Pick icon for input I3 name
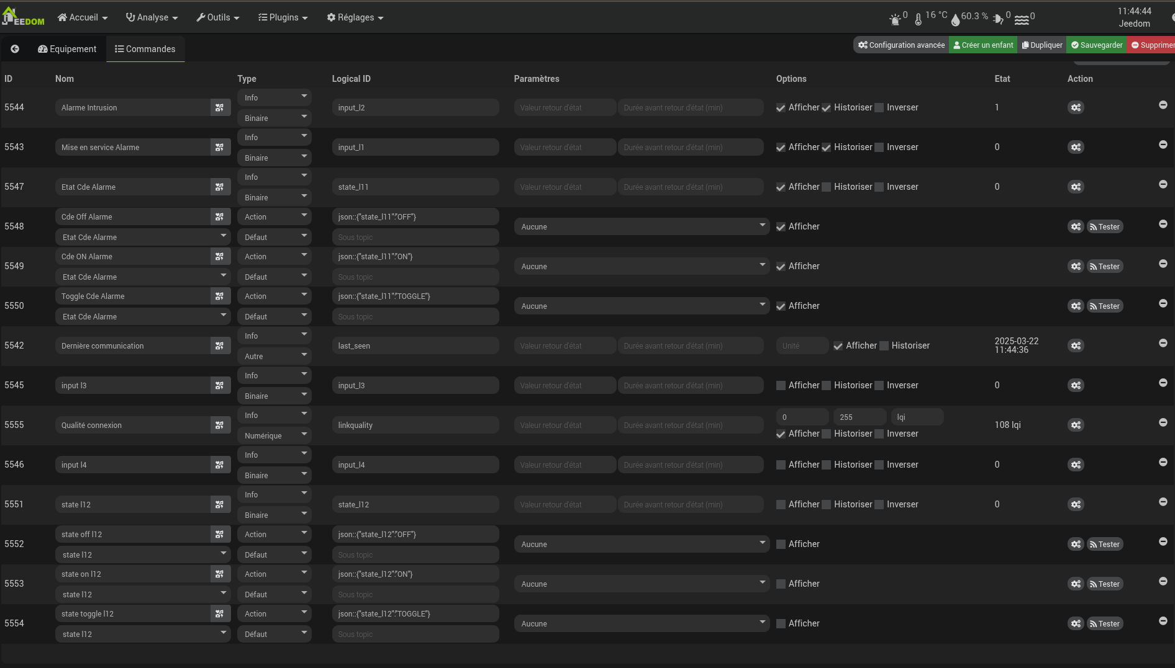 pos(220,385)
